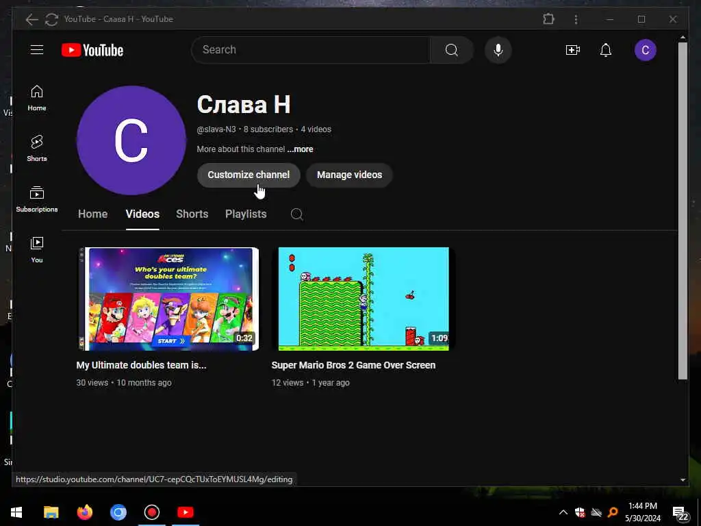This screenshot has width=701, height=526.
Task: Click the channel name 'Слава Н'
Action: (244, 104)
